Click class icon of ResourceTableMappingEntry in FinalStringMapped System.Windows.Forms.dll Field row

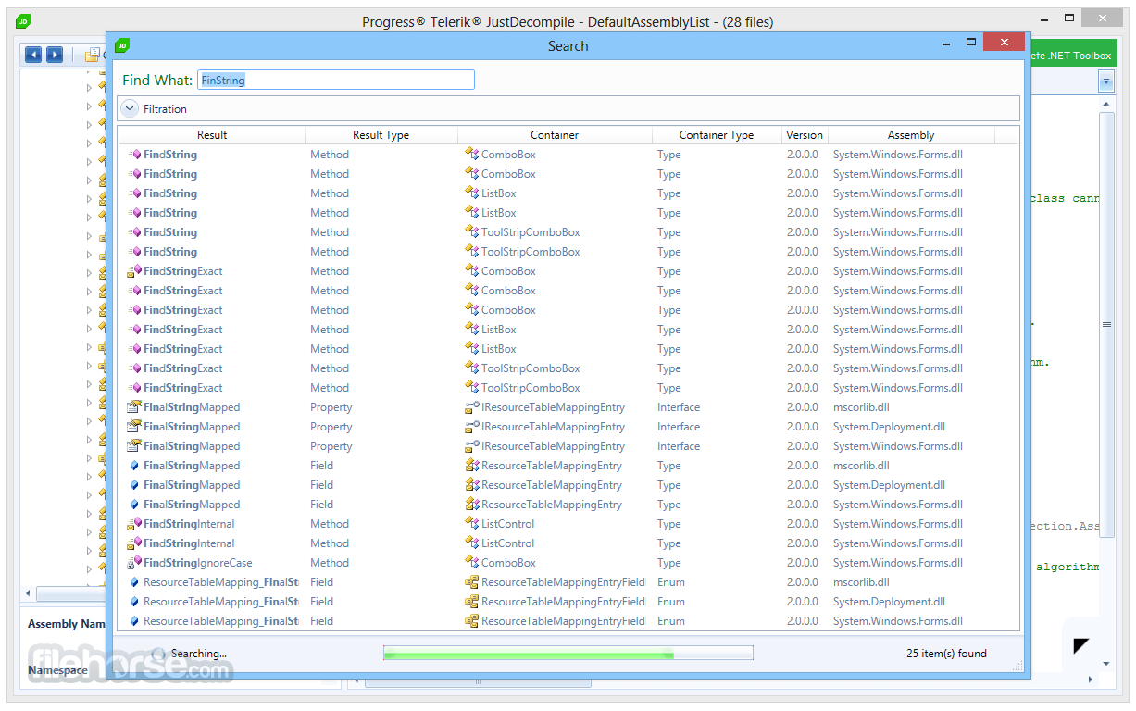pyautogui.click(x=471, y=505)
